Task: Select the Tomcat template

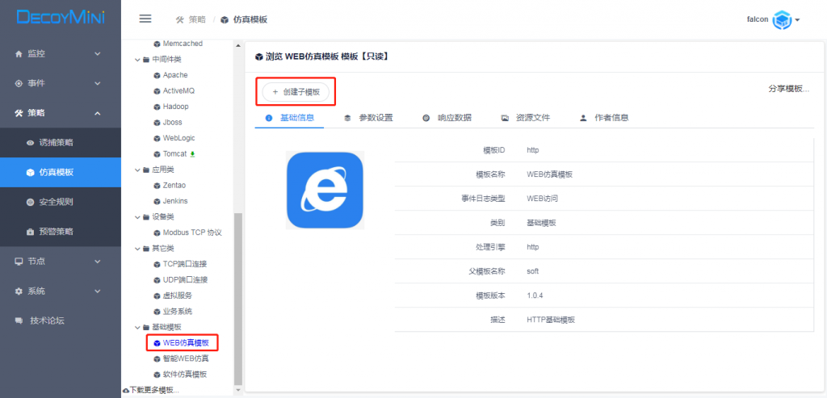Action: pos(175,154)
